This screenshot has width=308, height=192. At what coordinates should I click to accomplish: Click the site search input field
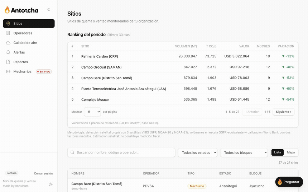click(x=121, y=152)
